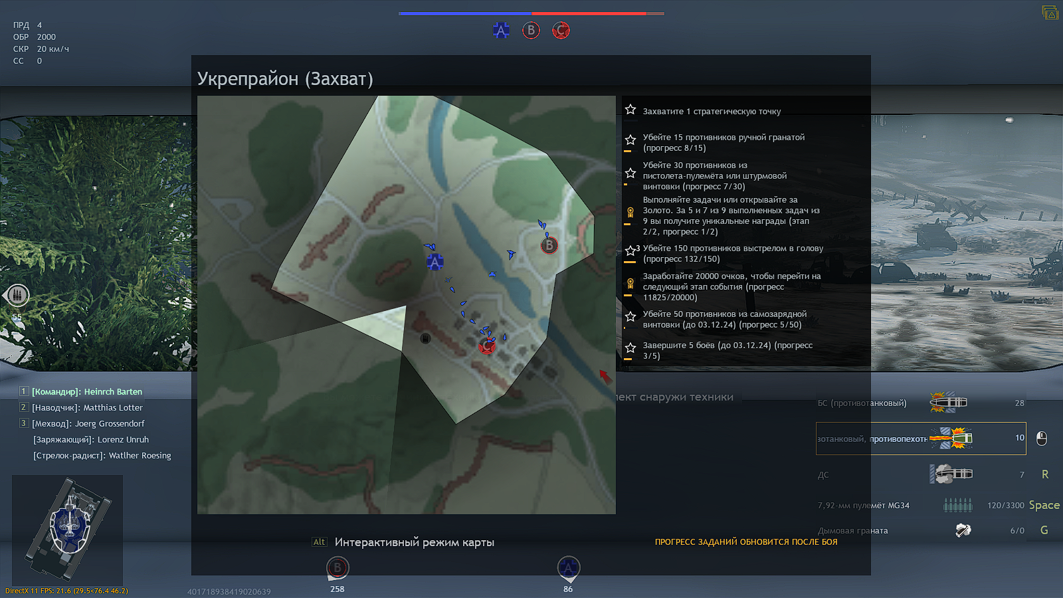Select the smoke shell icon with 7 rounds
This screenshot has height=598, width=1063.
coord(951,474)
